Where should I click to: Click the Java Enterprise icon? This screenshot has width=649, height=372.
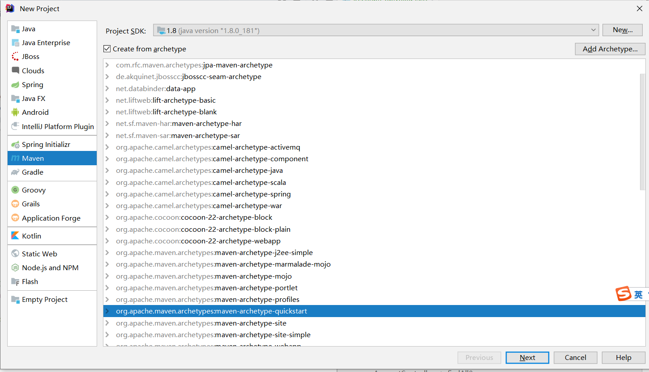click(15, 43)
